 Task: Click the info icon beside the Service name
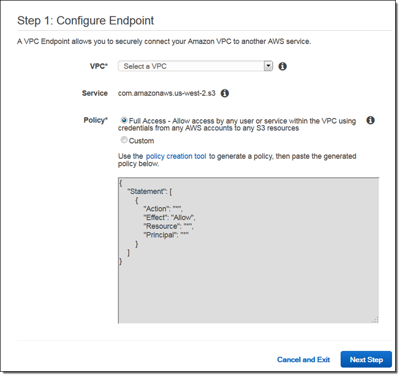tap(225, 93)
